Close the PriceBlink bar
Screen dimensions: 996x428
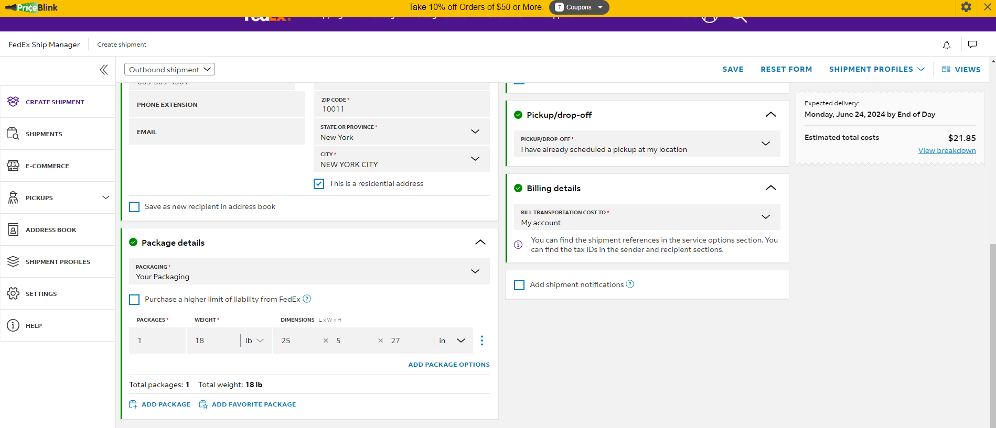(x=987, y=7)
